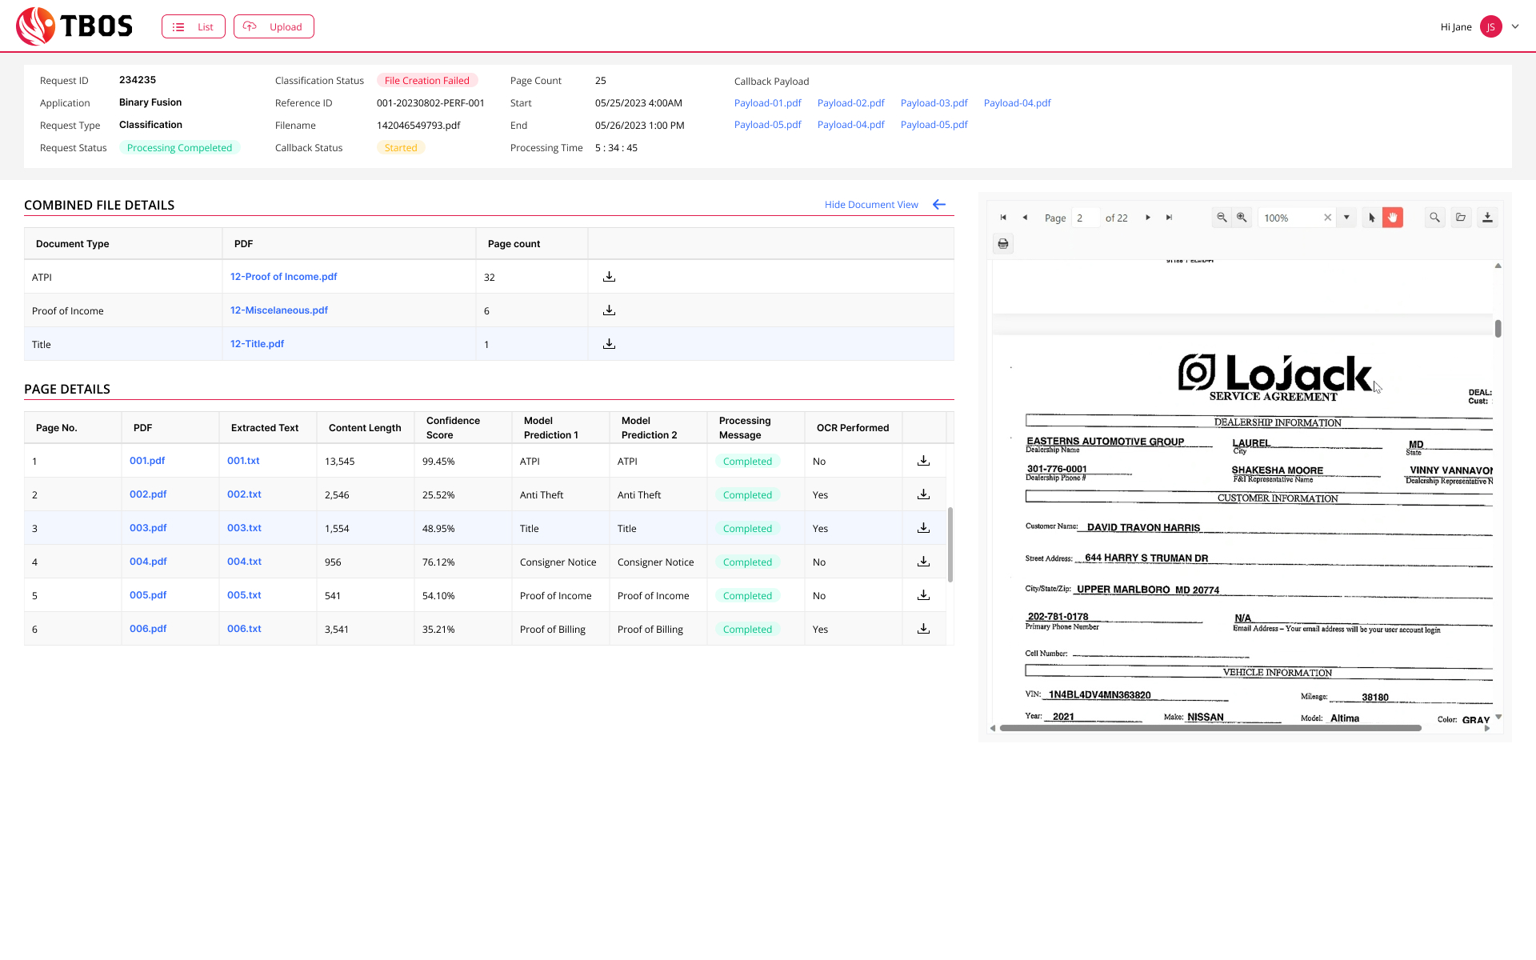Screen dimensions: 1536x960
Task: Open the search tool in the PDF viewer
Action: coord(1434,217)
